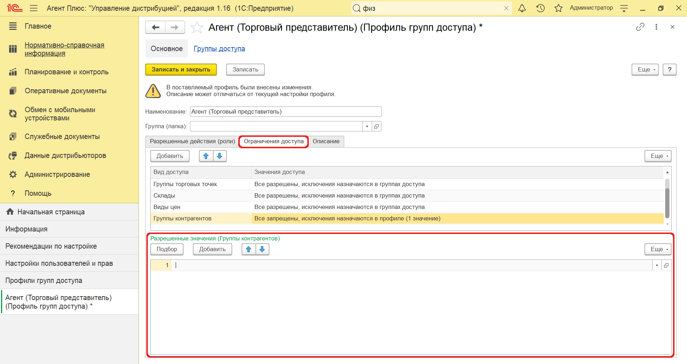Open favorites star in title bar
The image size is (687, 364).
pyautogui.click(x=559, y=8)
